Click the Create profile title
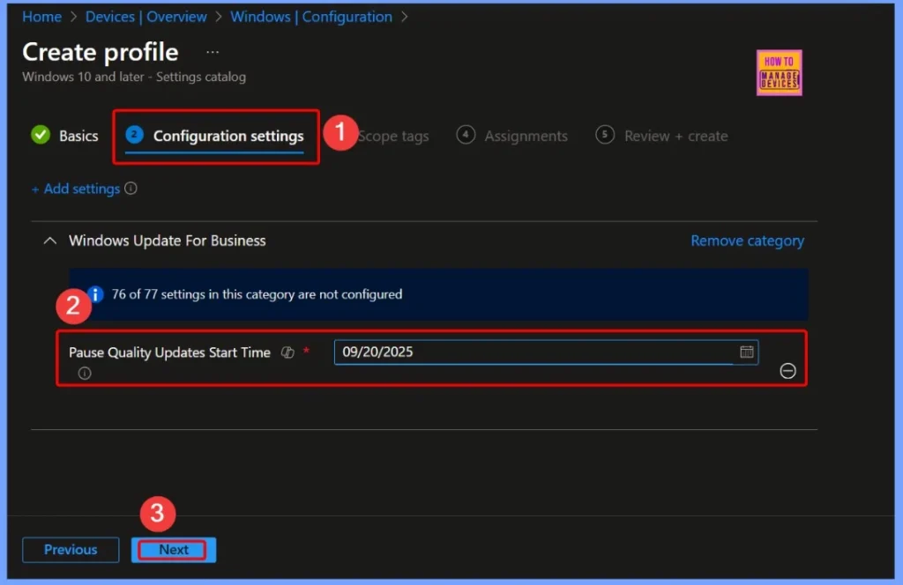The width and height of the screenshot is (903, 585). [101, 52]
